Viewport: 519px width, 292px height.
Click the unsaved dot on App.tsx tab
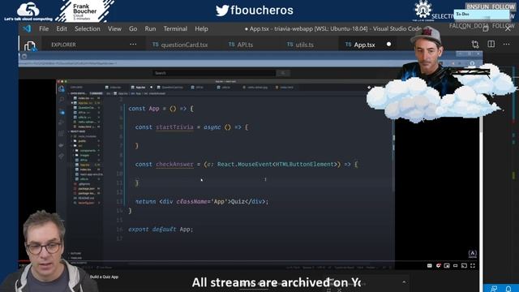389,44
